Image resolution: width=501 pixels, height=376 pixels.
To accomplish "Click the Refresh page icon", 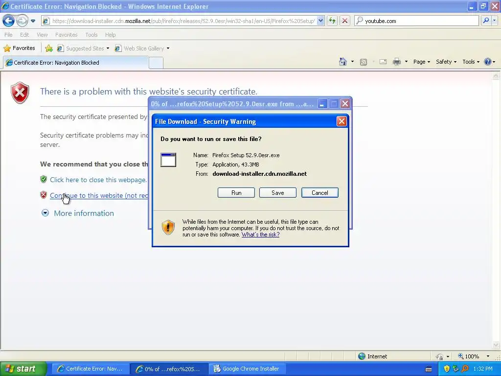I will [332, 21].
